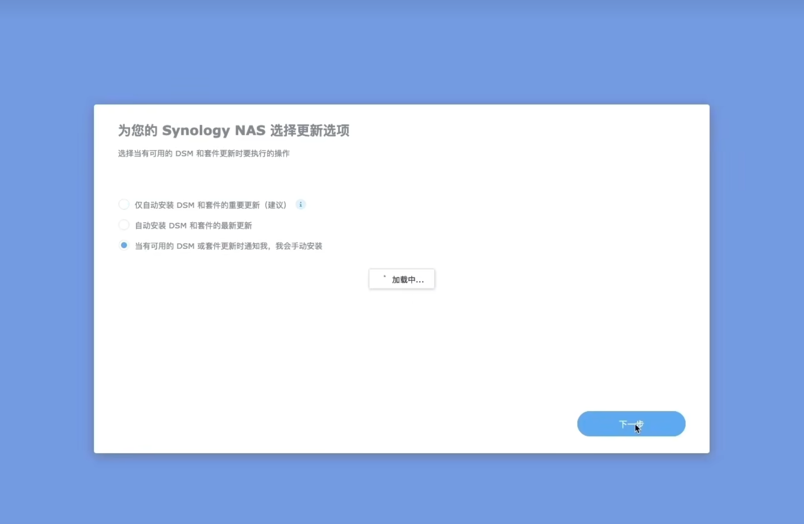Viewport: 804px width, 524px height.
Task: Click the heading 为您的 Synology NAS 选择更新选项
Action: (x=233, y=131)
